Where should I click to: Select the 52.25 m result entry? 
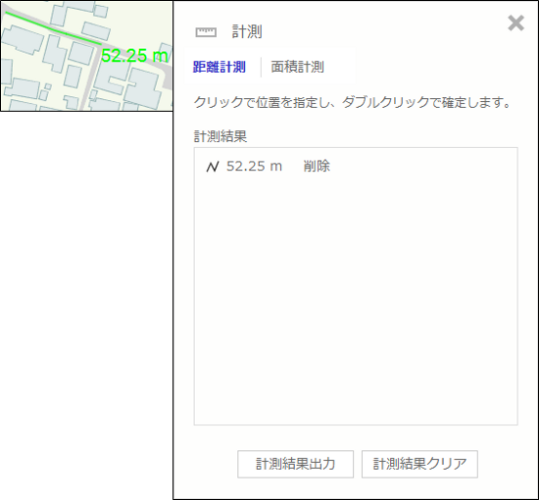[254, 167]
